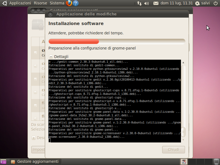This screenshot has width=220, height=165.
Task: Click the terminal cursor block in Dettagli
Action: tap(50, 140)
